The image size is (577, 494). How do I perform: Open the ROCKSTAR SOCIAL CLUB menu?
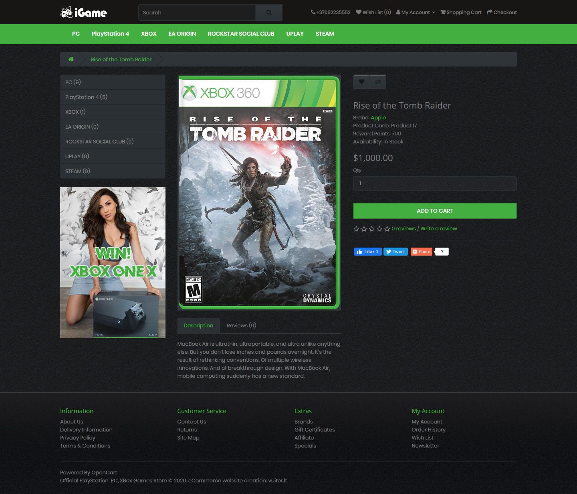point(241,34)
